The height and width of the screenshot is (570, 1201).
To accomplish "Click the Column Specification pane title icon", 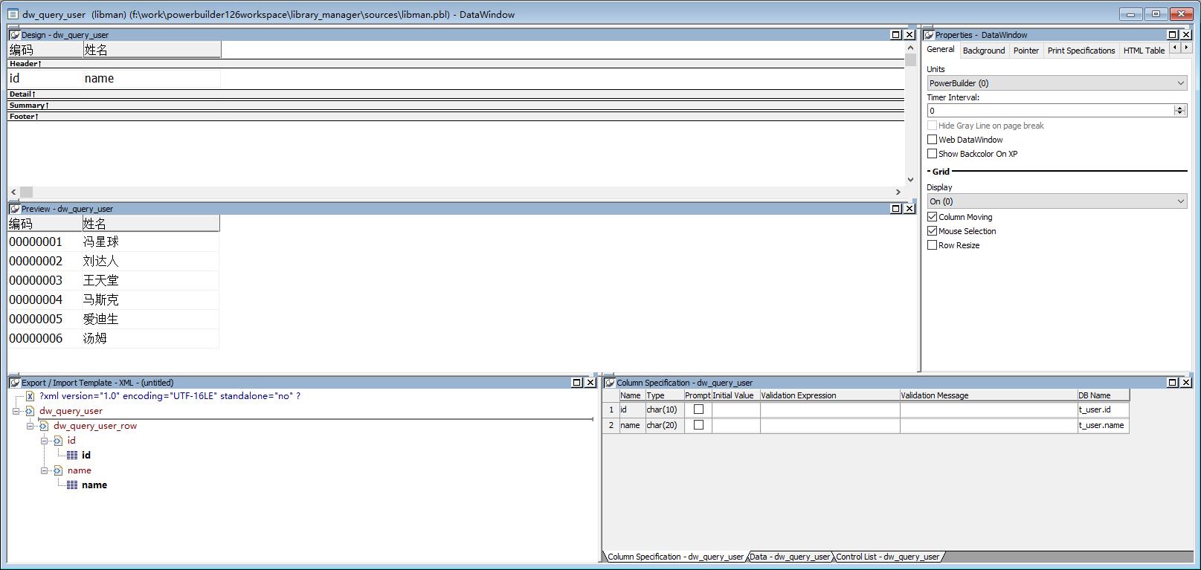I will pyautogui.click(x=610, y=383).
